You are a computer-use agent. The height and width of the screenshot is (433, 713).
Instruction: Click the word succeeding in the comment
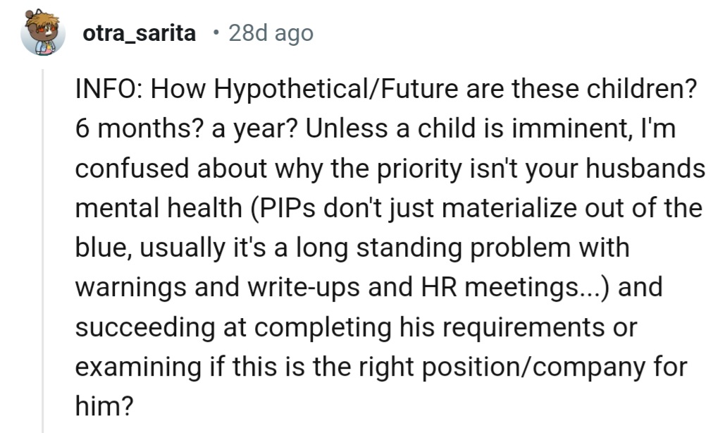[x=145, y=327]
